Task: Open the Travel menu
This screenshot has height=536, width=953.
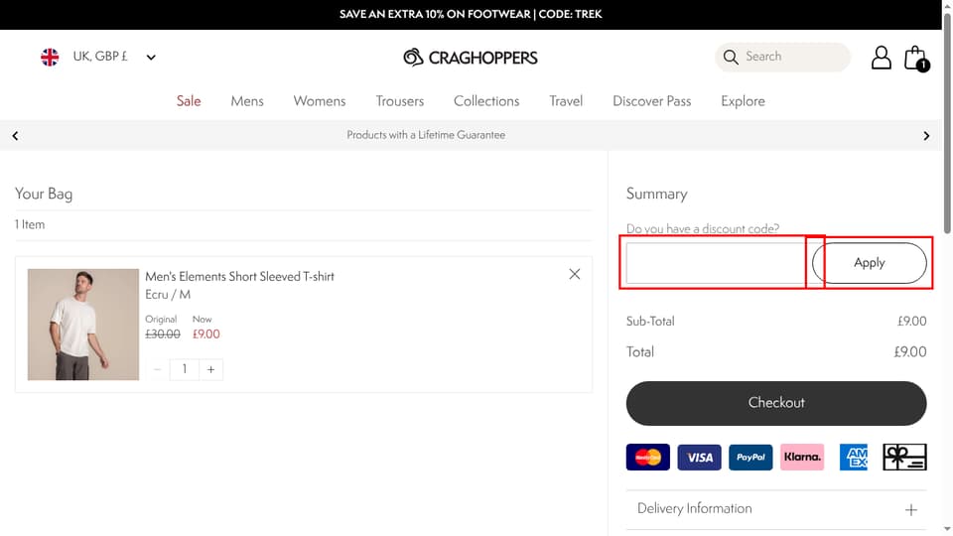Action: (566, 101)
